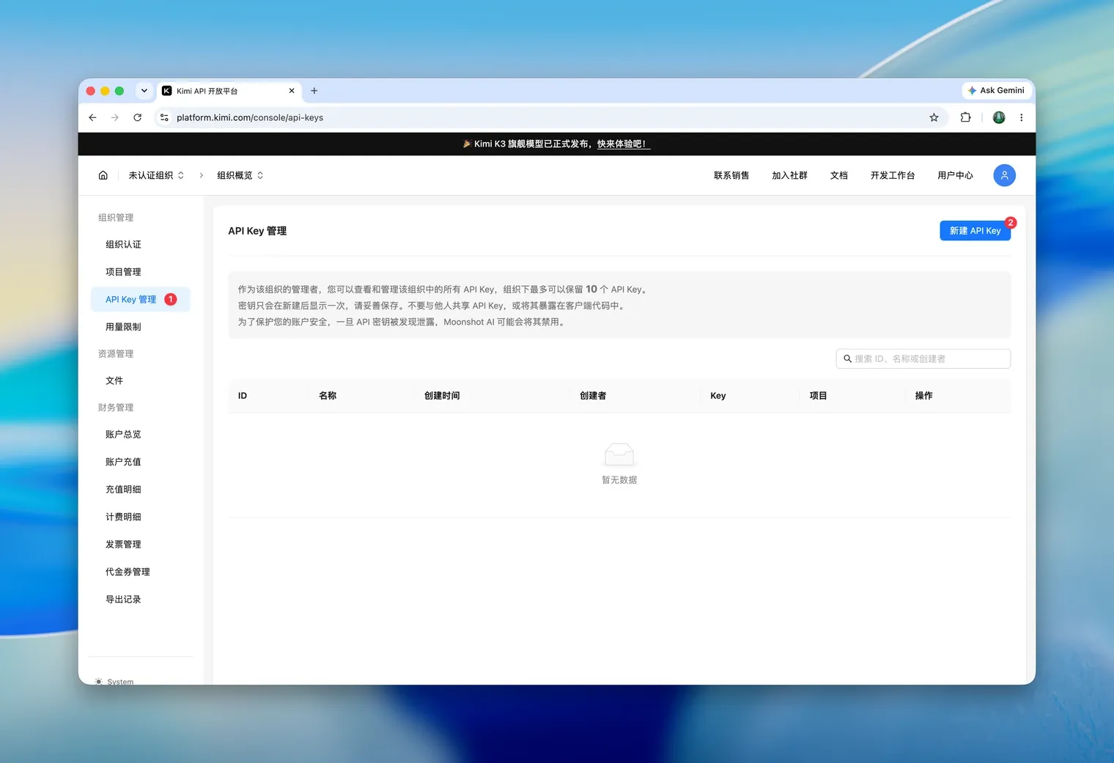1114x763 pixels.
Task: Open 发票管理 in the sidebar
Action: (141, 545)
